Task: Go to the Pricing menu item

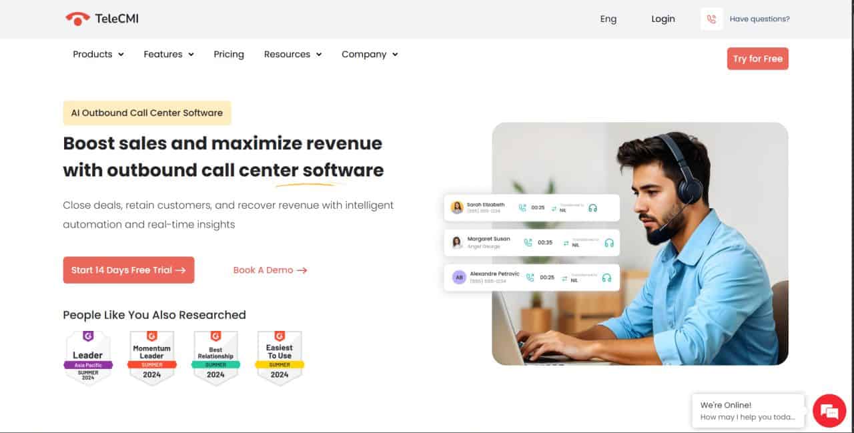Action: [229, 54]
